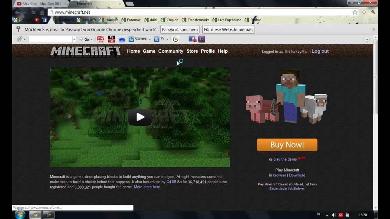Open the Download link

click(297, 175)
